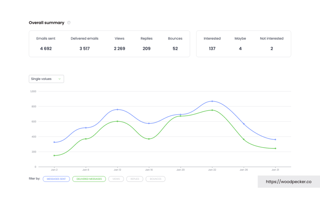Click the Emails sent value 4 692
The height and width of the screenshot is (200, 320).
pyautogui.click(x=46, y=48)
